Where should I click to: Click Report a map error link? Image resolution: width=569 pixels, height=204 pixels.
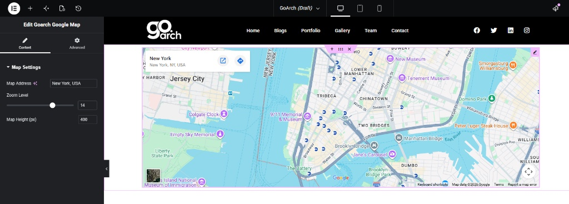tap(522, 185)
